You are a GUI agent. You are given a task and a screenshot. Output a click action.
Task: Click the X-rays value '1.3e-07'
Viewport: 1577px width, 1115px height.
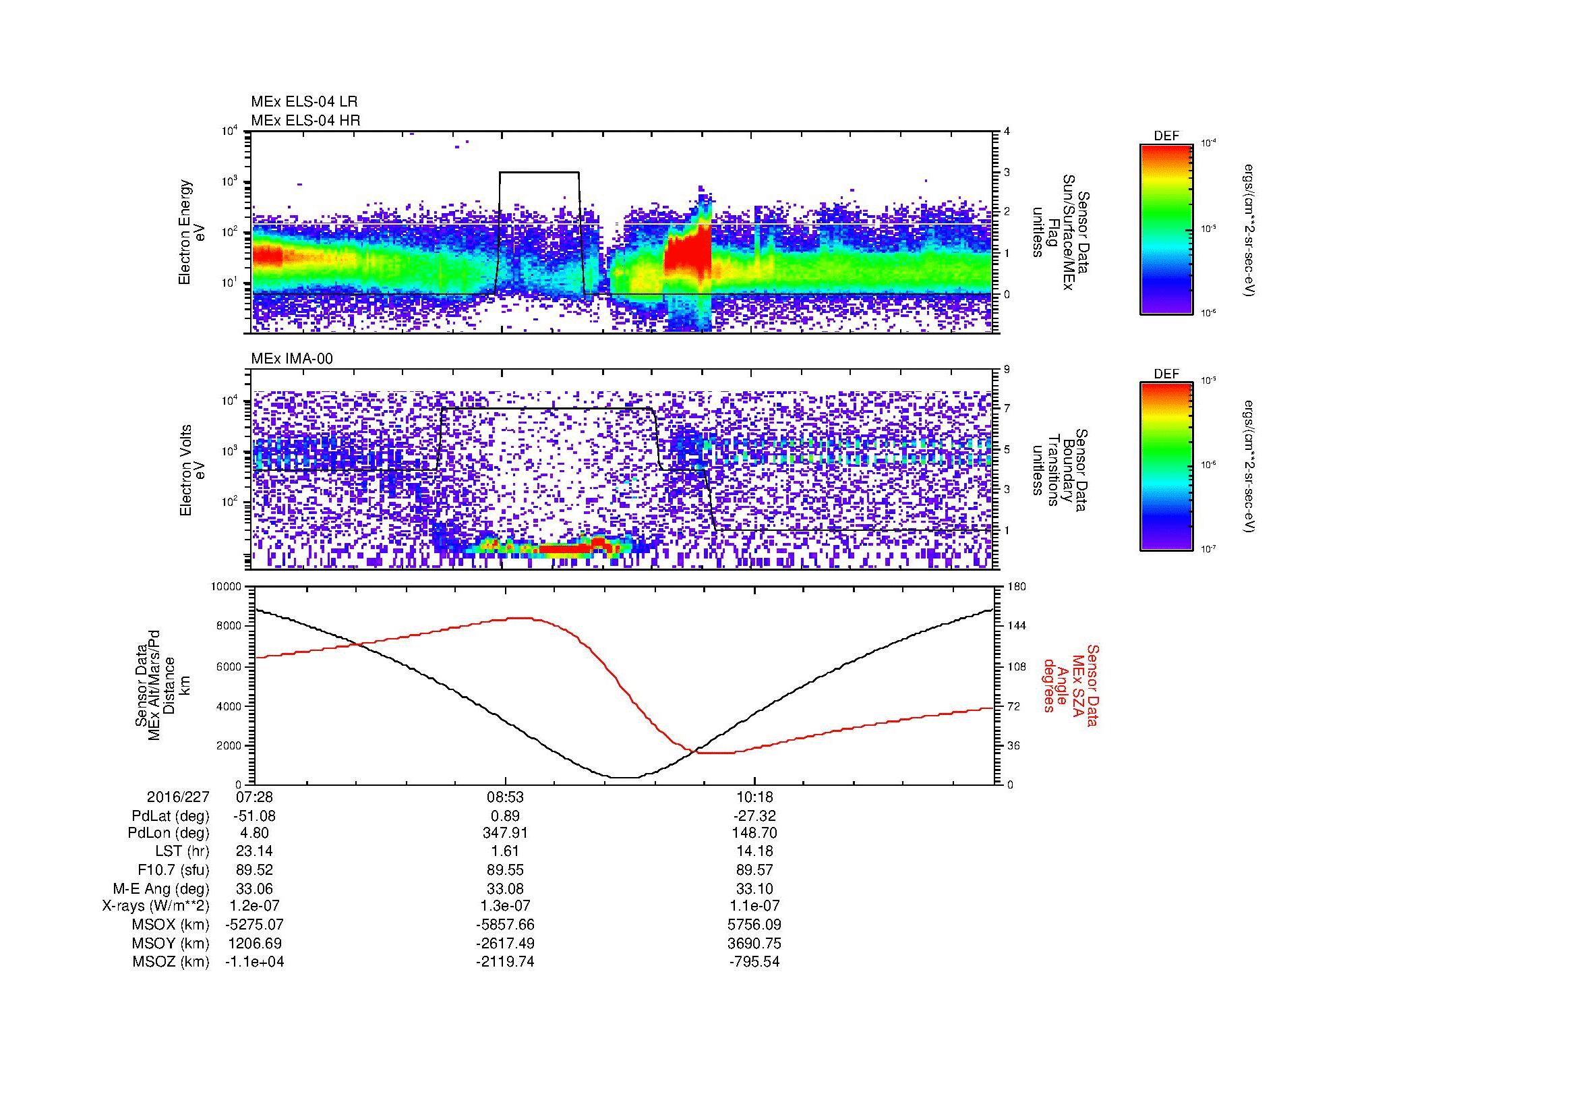tap(505, 906)
